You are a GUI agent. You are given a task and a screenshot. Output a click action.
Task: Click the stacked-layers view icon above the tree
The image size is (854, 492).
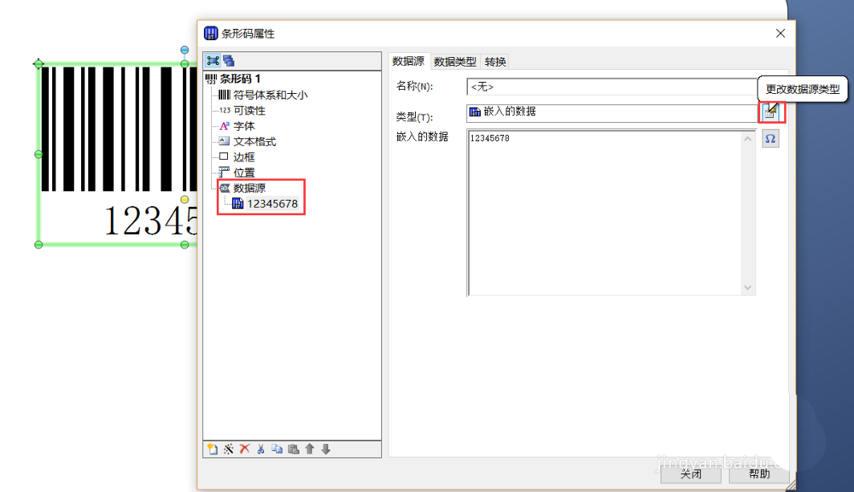(x=229, y=61)
